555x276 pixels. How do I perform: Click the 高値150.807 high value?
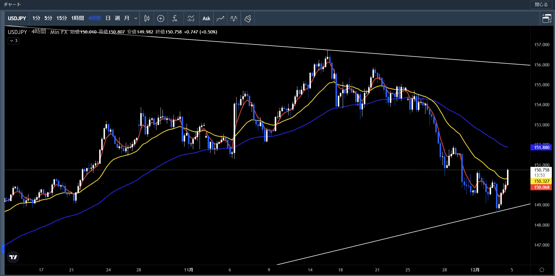click(112, 32)
